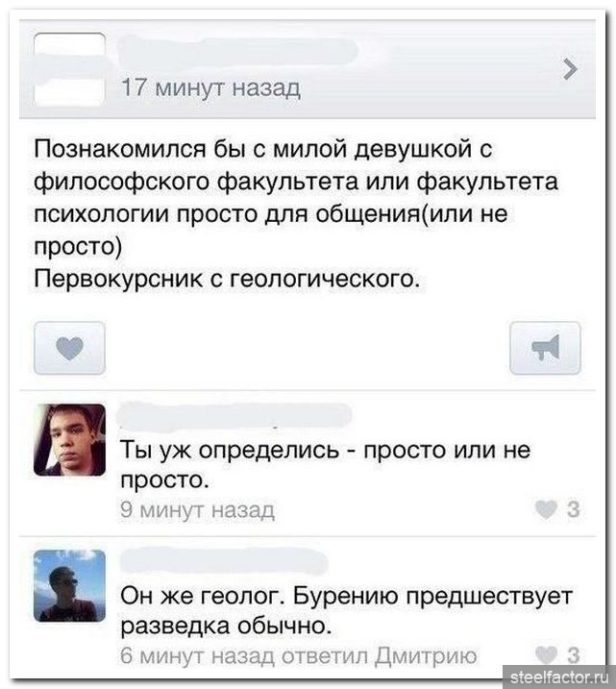The width and height of the screenshot is (616, 689).
Task: Open the blurred post author name
Action: tap(239, 52)
